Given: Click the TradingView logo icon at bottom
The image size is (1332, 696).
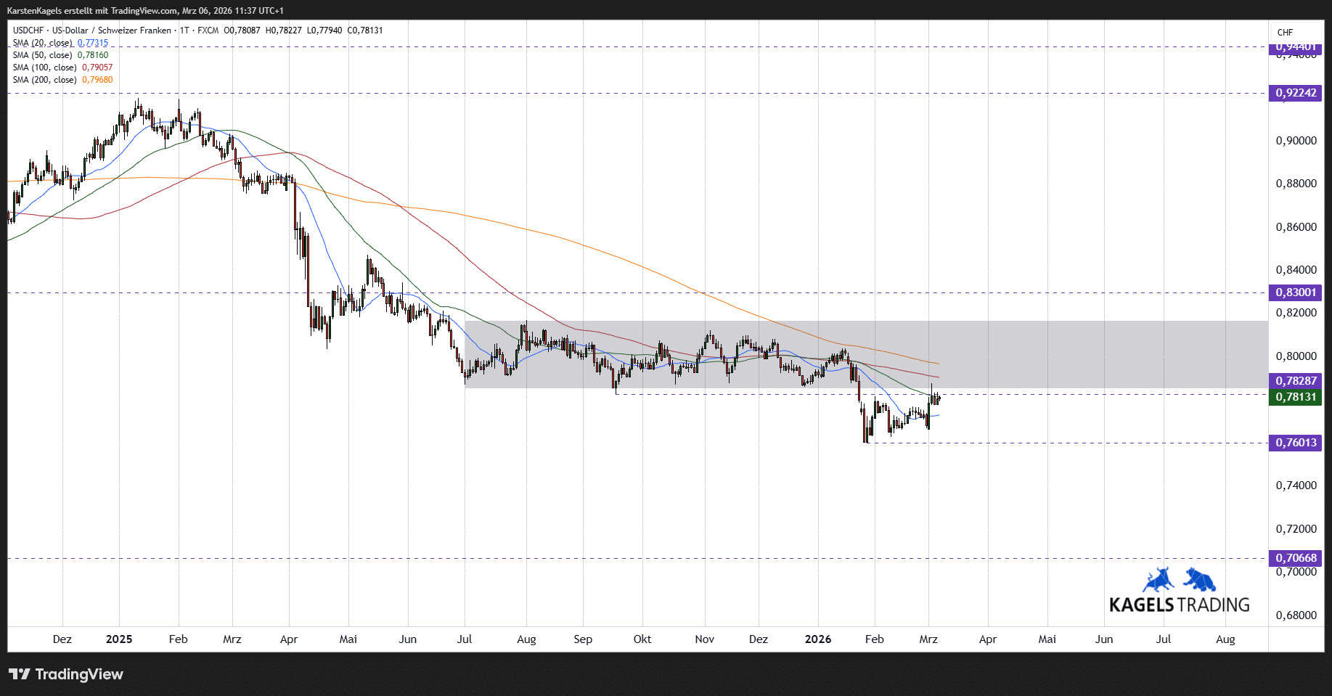Looking at the screenshot, I should tap(20, 674).
